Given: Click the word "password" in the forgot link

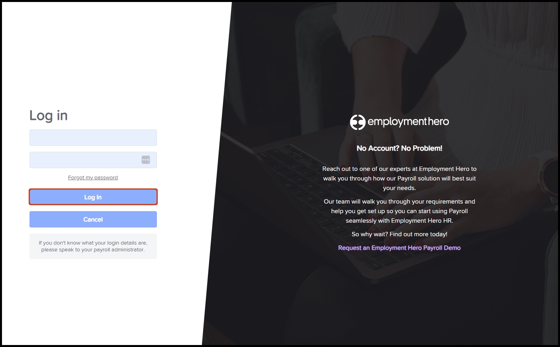Looking at the screenshot, I should point(106,178).
